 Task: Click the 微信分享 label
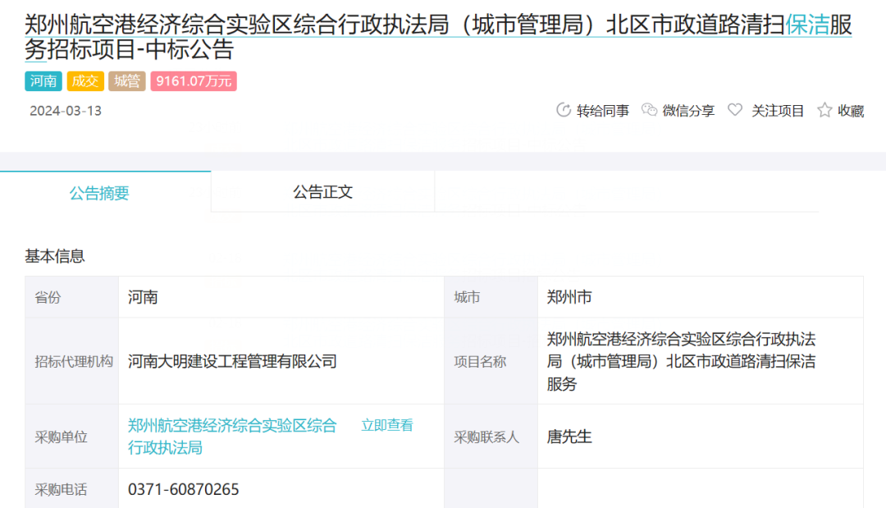point(688,111)
